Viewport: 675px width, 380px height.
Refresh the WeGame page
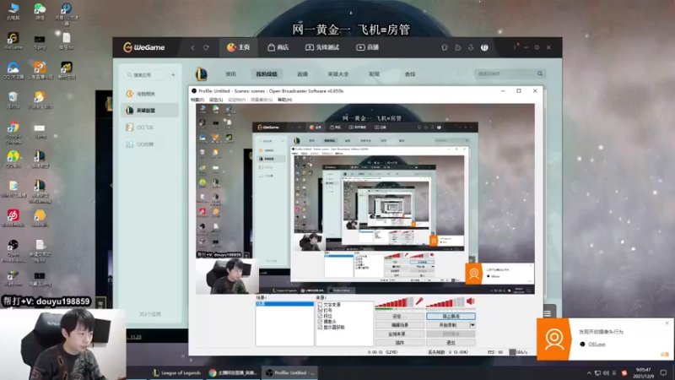(x=206, y=47)
